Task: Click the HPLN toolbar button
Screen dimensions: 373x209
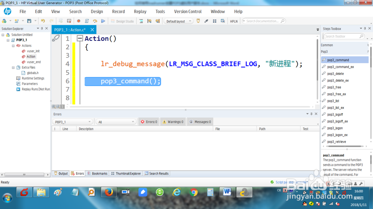Action: pyautogui.click(x=234, y=21)
